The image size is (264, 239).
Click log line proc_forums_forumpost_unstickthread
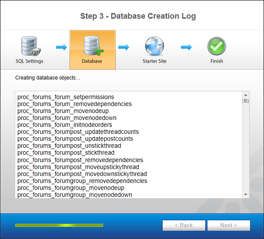[69, 146]
